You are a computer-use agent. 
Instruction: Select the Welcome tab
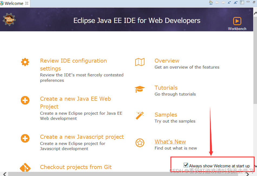[x=13, y=3]
